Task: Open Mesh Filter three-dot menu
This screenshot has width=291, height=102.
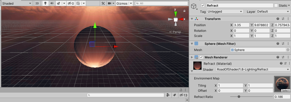Action: click(x=288, y=44)
